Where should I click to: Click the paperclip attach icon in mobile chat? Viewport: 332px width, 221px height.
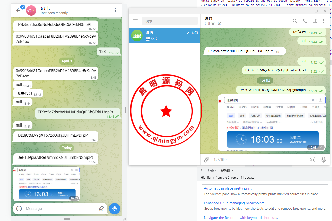101,208
